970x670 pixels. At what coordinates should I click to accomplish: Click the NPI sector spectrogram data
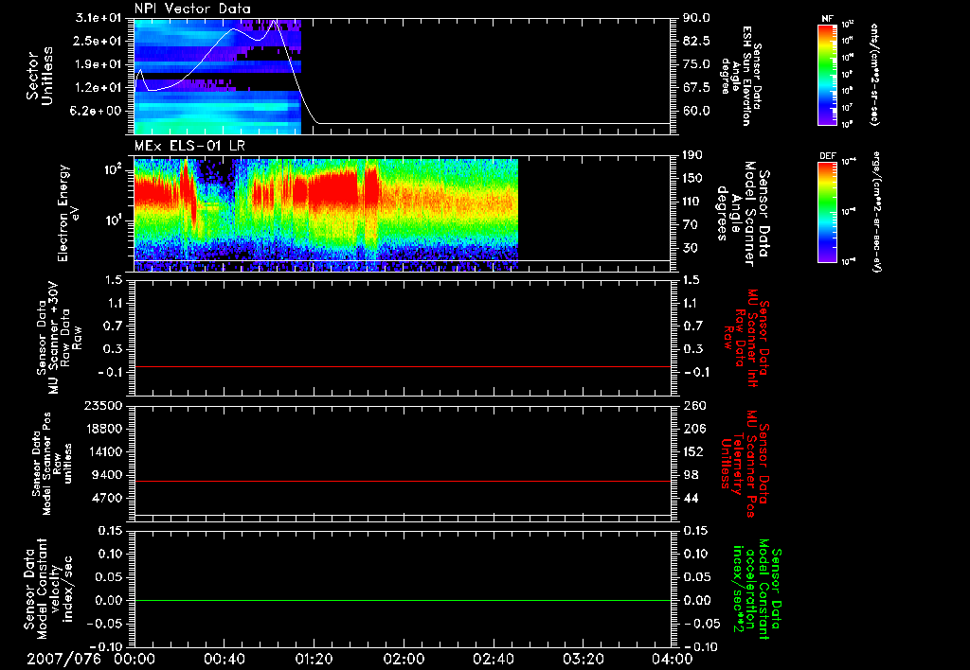click(x=218, y=77)
